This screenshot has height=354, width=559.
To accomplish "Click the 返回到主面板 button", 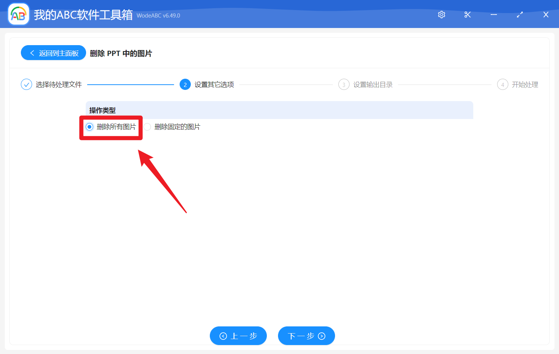I will (x=53, y=53).
